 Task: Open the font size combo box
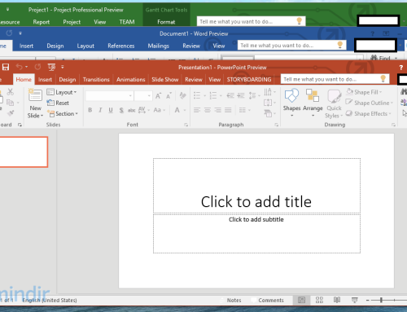pos(142,95)
